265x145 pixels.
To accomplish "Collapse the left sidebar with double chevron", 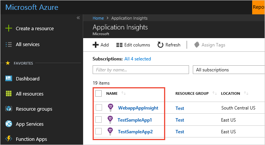I will click(78, 18).
